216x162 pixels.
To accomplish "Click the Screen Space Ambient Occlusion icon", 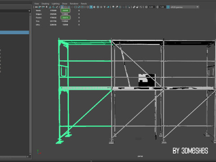I will coord(113,7).
